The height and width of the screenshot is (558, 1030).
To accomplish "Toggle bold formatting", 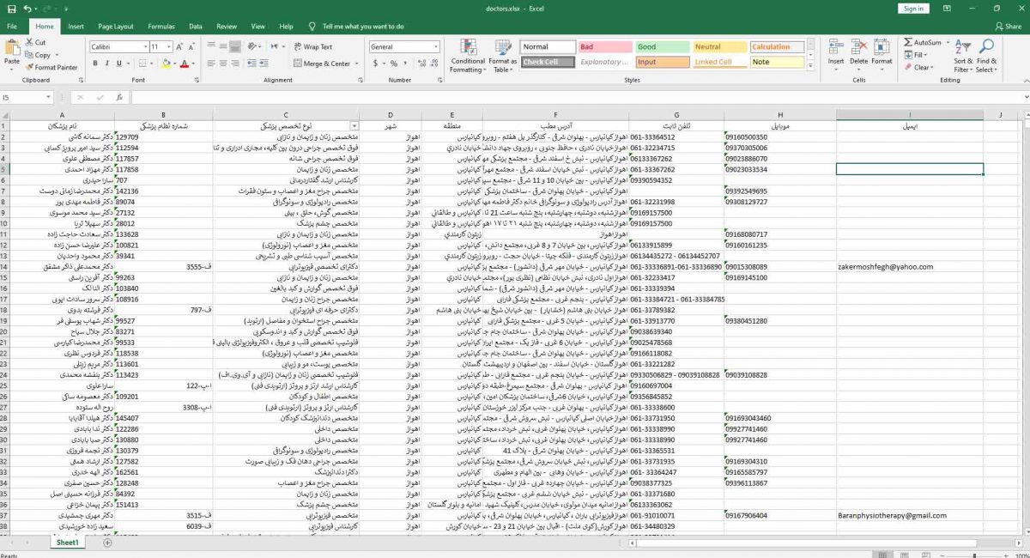I will tap(94, 64).
